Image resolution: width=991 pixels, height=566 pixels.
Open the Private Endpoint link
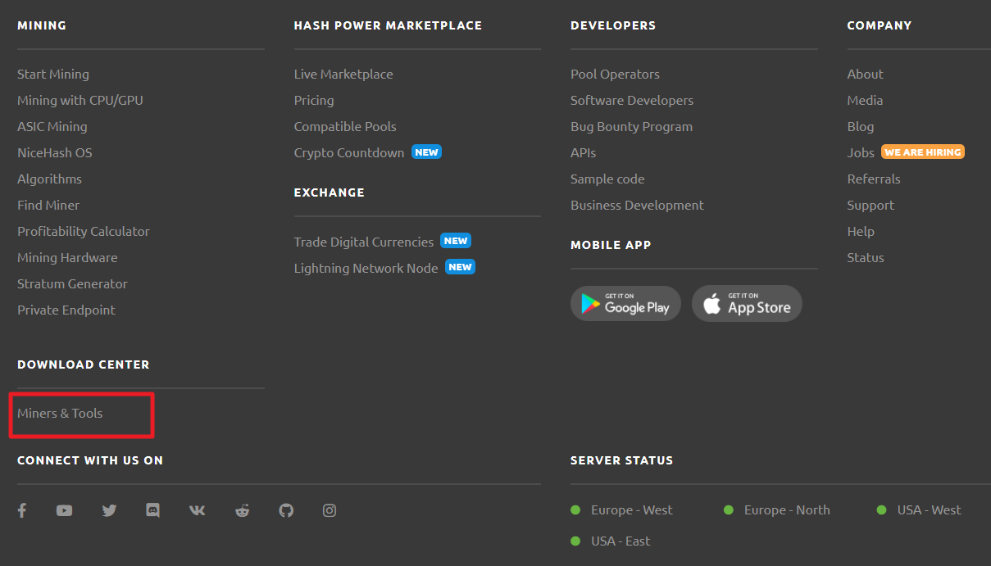(x=66, y=310)
